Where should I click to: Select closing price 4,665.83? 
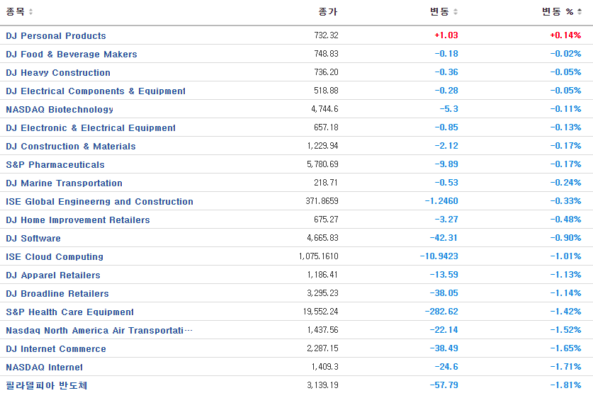[322, 238]
